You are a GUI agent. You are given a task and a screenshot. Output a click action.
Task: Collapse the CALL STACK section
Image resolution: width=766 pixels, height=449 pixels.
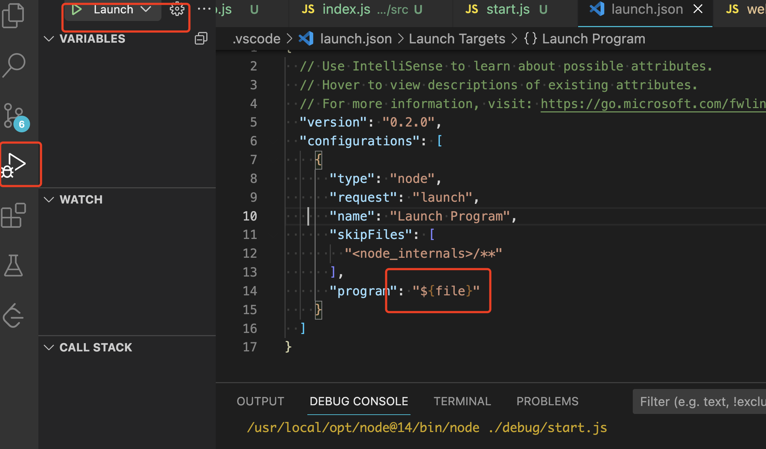[49, 347]
